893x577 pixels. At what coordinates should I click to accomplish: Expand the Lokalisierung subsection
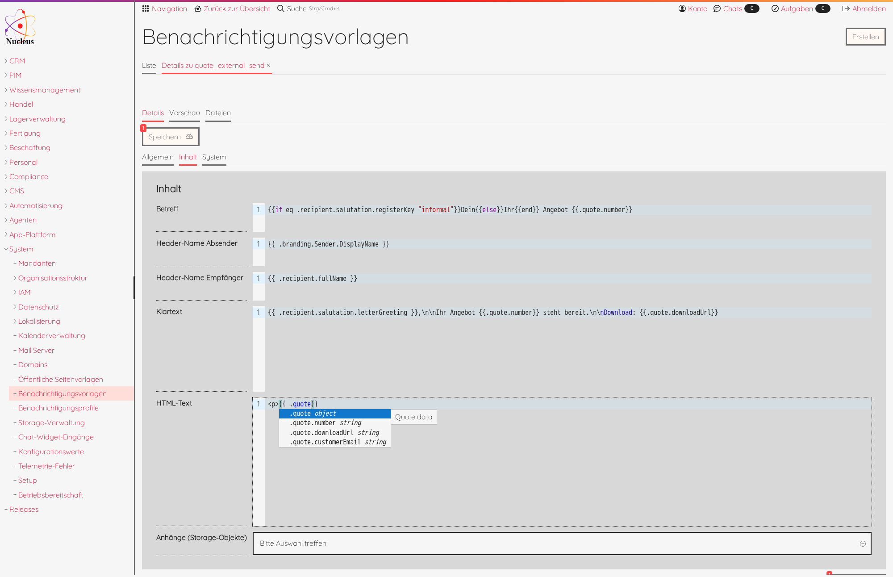pyautogui.click(x=15, y=321)
